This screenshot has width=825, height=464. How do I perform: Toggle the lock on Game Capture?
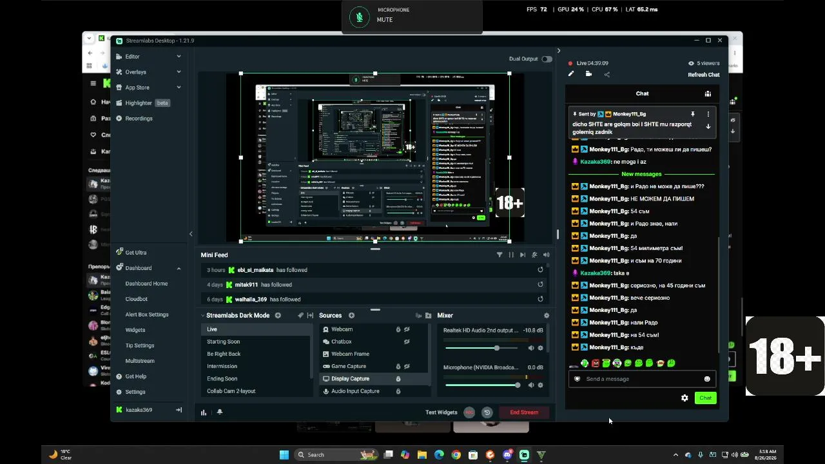click(398, 366)
